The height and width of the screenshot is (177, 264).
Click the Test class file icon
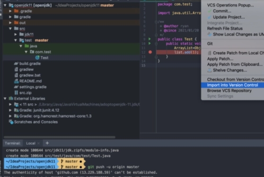click(x=37, y=58)
